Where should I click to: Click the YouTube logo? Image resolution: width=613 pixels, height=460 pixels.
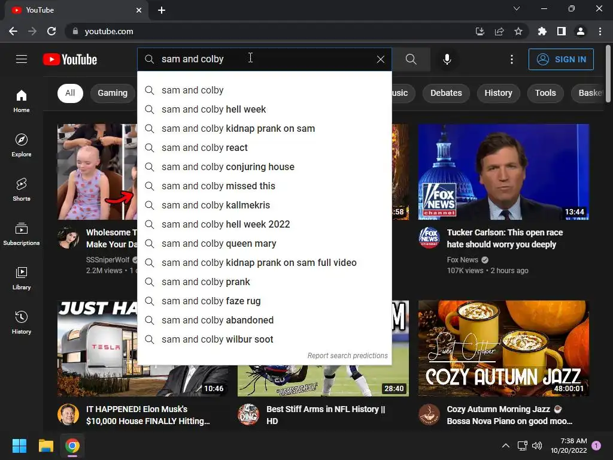tap(70, 59)
